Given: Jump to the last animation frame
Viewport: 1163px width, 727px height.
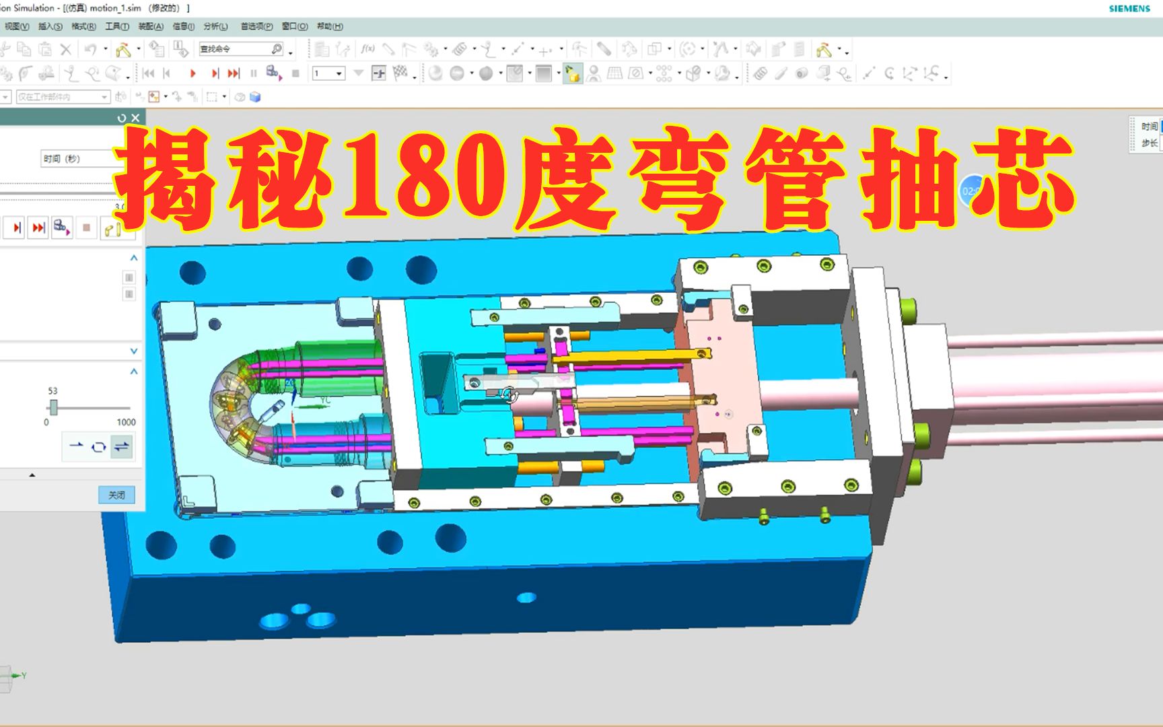Looking at the screenshot, I should [x=234, y=73].
